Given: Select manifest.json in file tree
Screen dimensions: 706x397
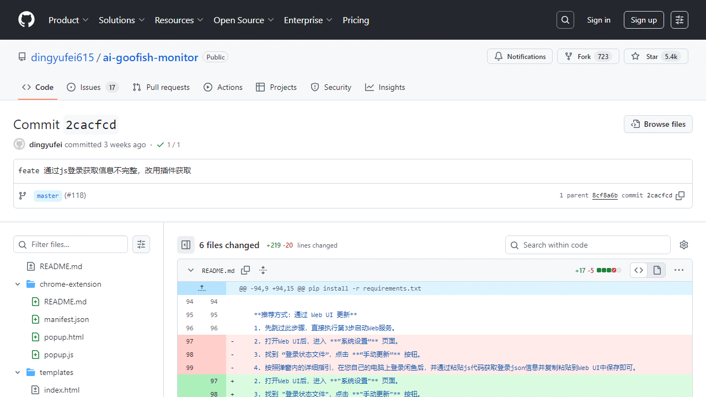Looking at the screenshot, I should pos(66,319).
